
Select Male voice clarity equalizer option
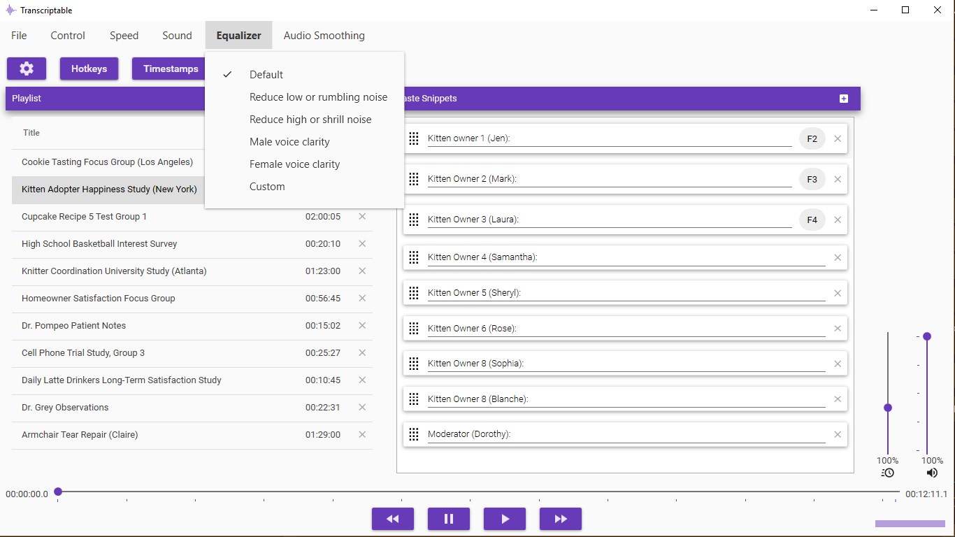click(305, 142)
